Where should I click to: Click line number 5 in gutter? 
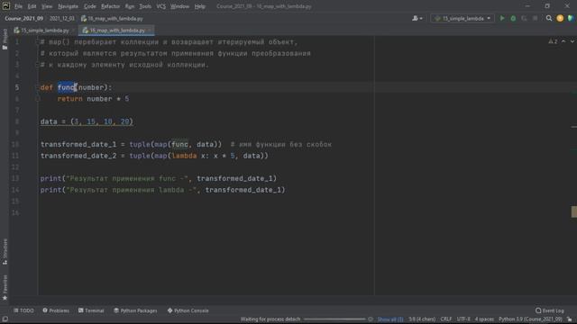(17, 87)
